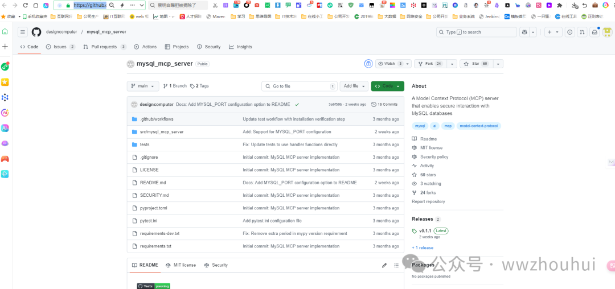The height and width of the screenshot is (289, 615).
Task: Expand the main branch selector dropdown
Action: coord(143,86)
